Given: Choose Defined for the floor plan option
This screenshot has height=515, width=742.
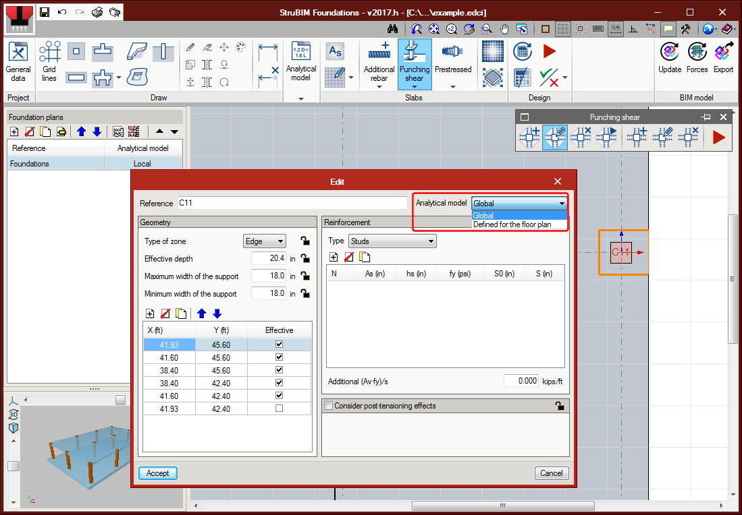Looking at the screenshot, I should tap(512, 224).
